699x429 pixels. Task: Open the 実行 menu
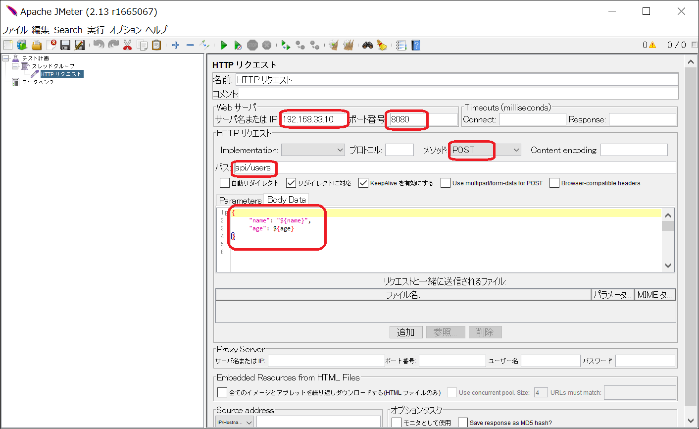point(96,30)
